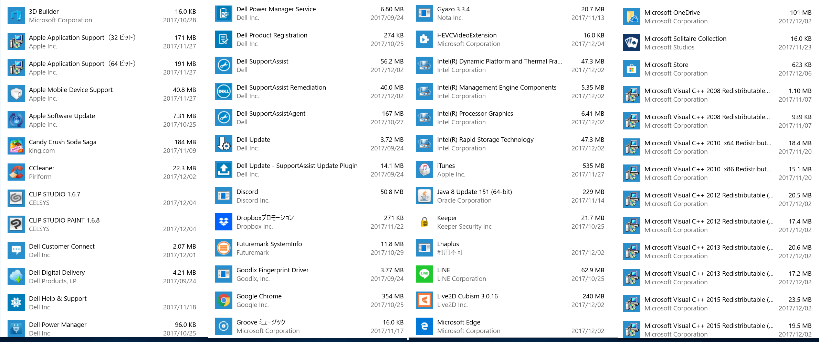Screen dimensions: 819x342
Task: Click the 3D Builder app icon
Action: coord(16,15)
